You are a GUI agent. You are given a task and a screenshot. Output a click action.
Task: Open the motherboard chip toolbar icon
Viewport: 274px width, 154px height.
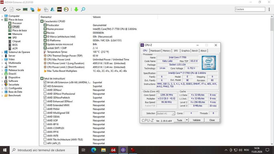pyautogui.click(x=18, y=9)
